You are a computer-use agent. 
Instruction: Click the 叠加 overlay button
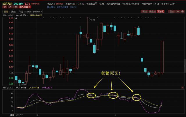(x=171, y=11)
